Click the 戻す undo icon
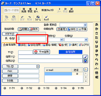Screen dimensions: 101x96 22,18
